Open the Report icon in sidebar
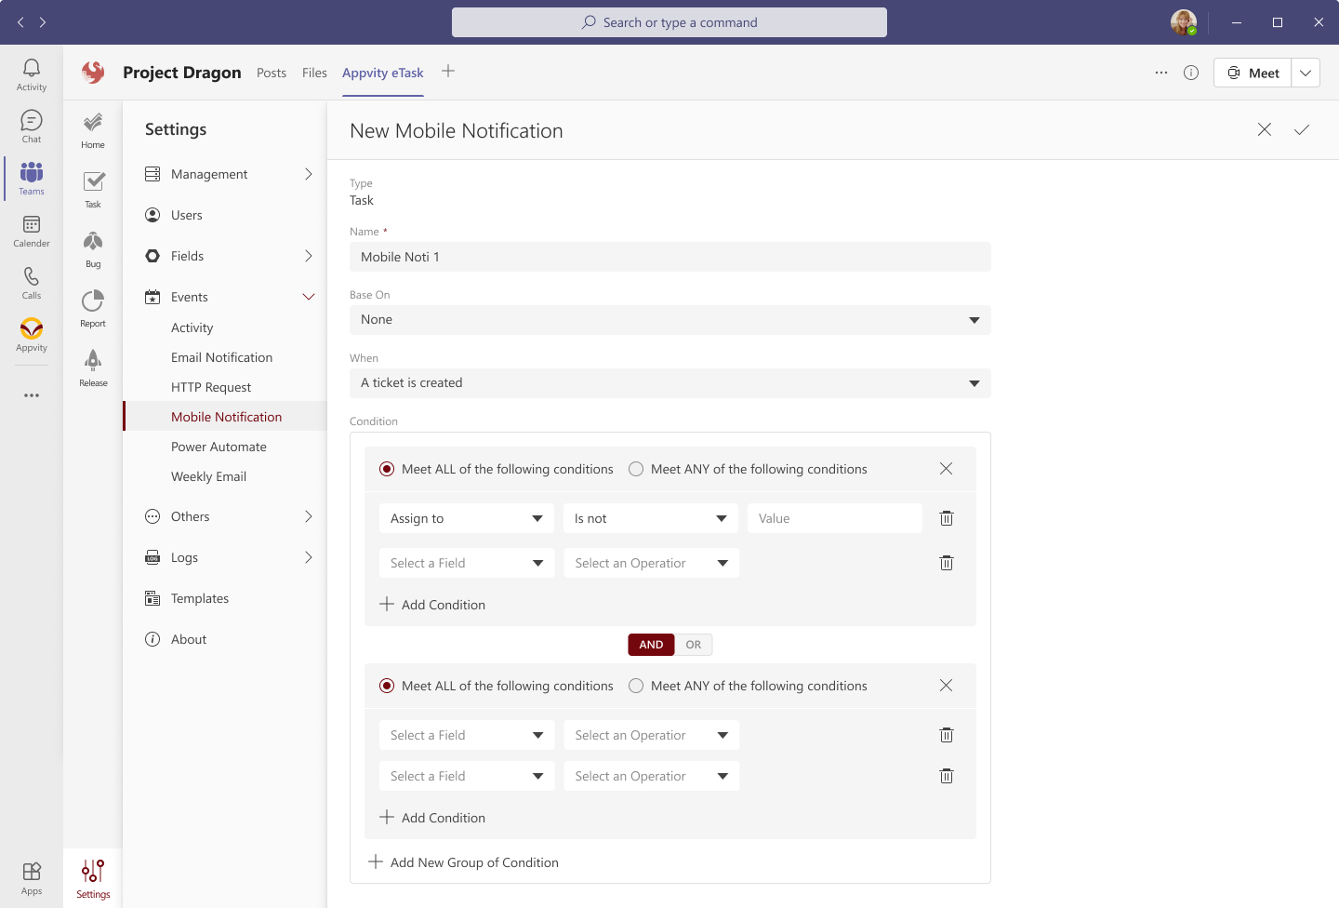 coord(93,308)
